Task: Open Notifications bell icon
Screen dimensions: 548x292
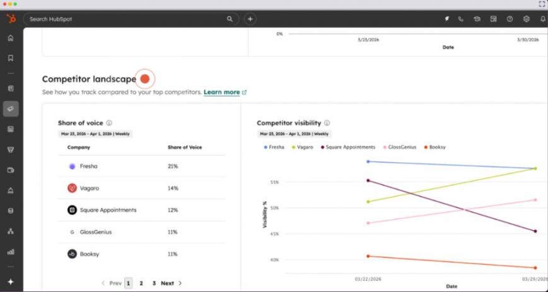Action: click(x=542, y=19)
